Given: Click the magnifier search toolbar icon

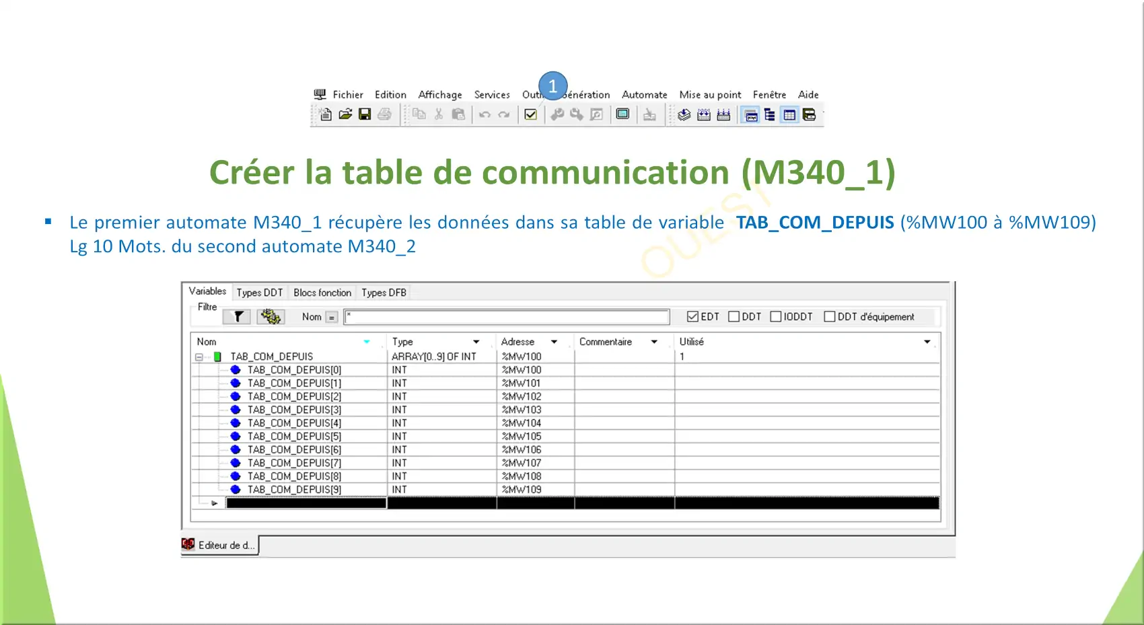Looking at the screenshot, I should 596,114.
